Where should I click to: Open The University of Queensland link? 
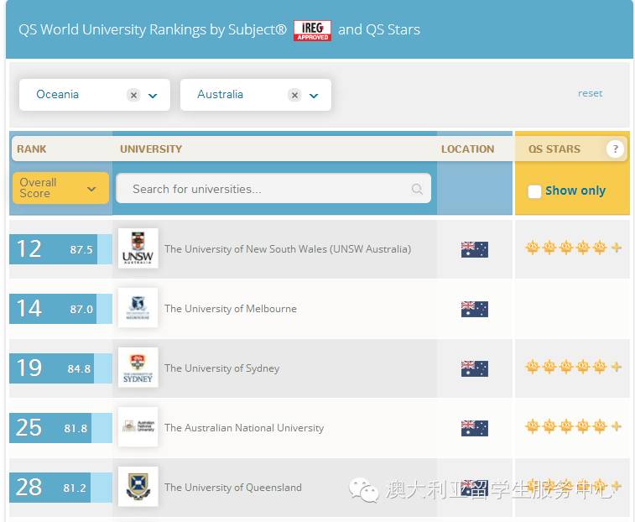(233, 488)
